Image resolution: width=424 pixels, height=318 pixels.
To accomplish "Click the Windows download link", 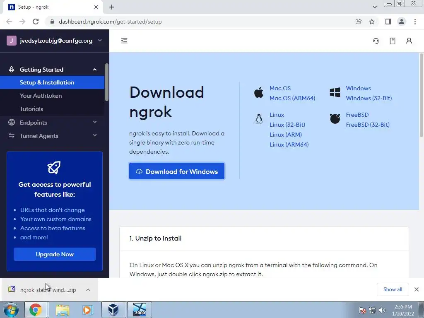I will pyautogui.click(x=358, y=89).
